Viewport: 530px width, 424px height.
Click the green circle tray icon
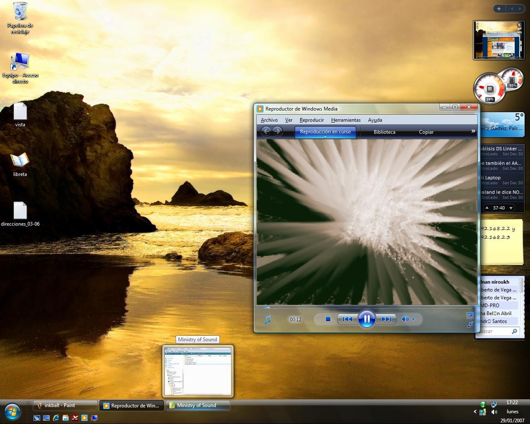click(483, 404)
